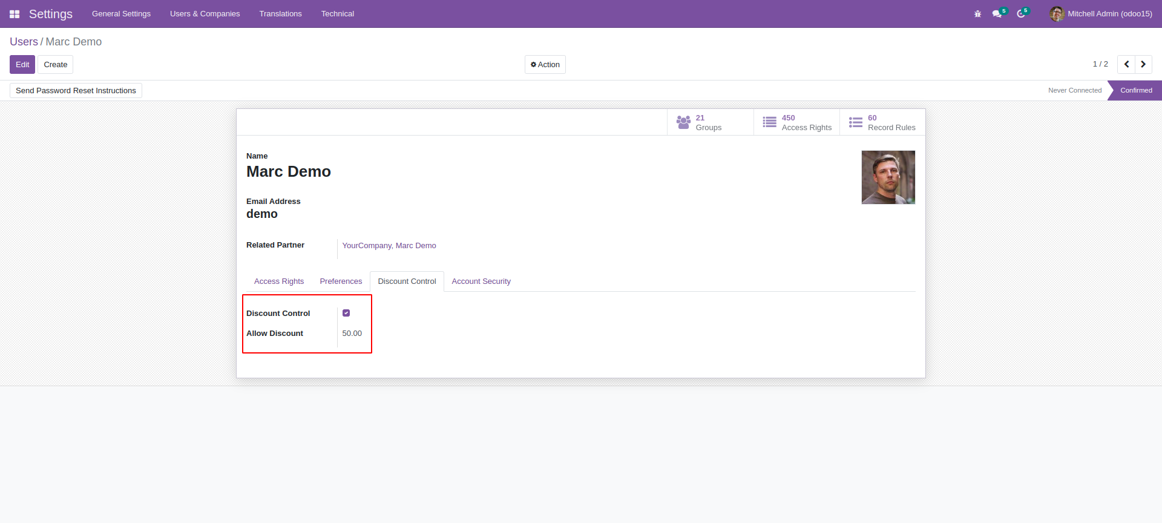Click the Settings app title

click(51, 14)
